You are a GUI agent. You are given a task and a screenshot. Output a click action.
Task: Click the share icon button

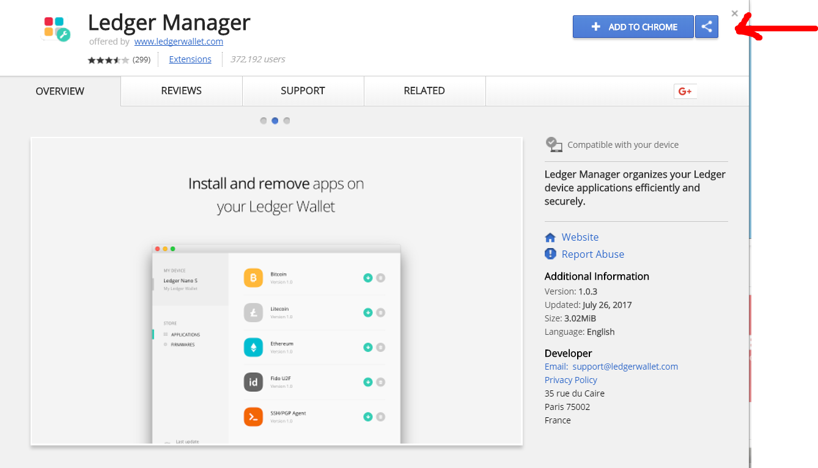707,27
